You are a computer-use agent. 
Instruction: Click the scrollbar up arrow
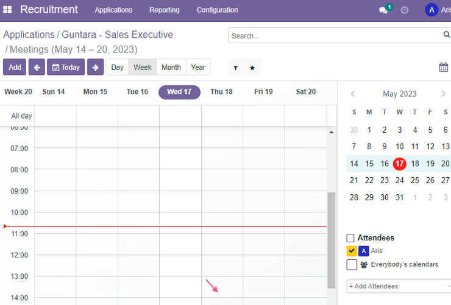click(x=332, y=132)
